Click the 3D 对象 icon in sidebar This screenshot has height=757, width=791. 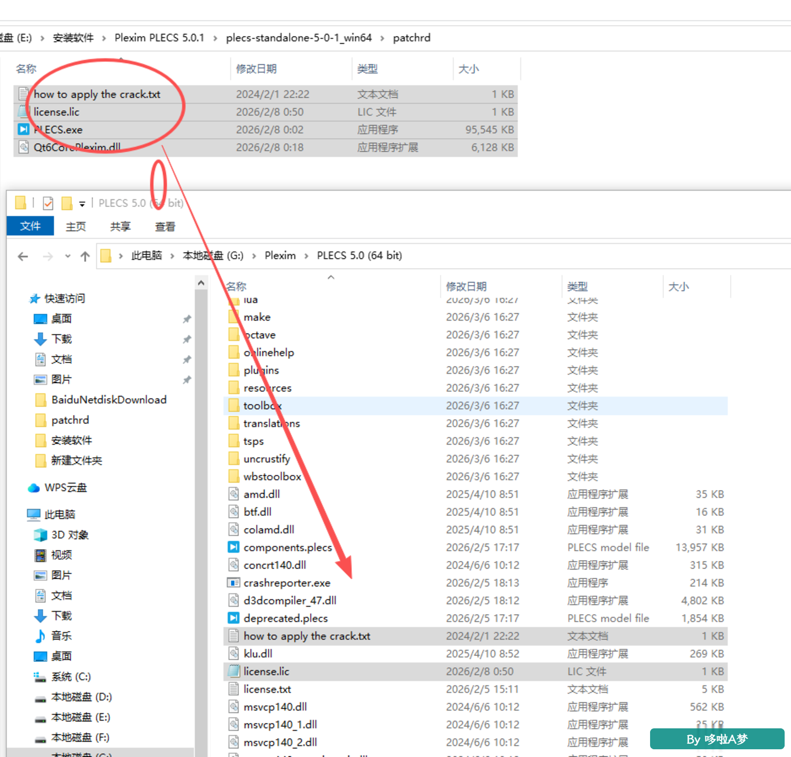[x=40, y=535]
